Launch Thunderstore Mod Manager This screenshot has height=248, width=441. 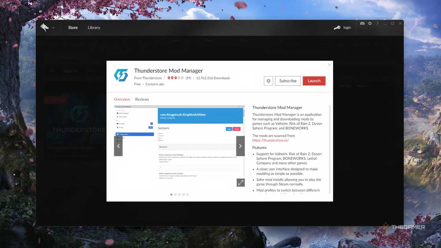[314, 81]
